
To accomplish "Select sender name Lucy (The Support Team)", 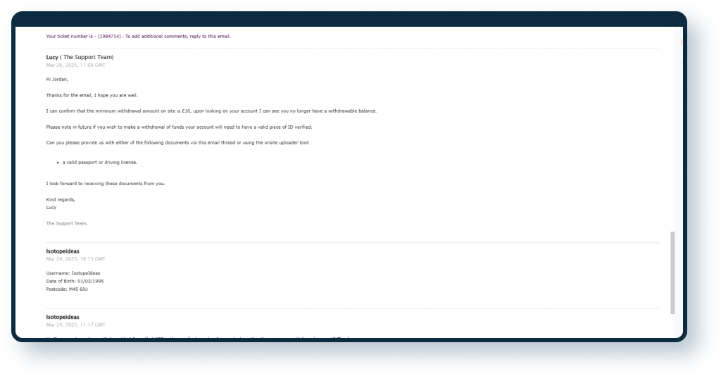I will coord(80,57).
